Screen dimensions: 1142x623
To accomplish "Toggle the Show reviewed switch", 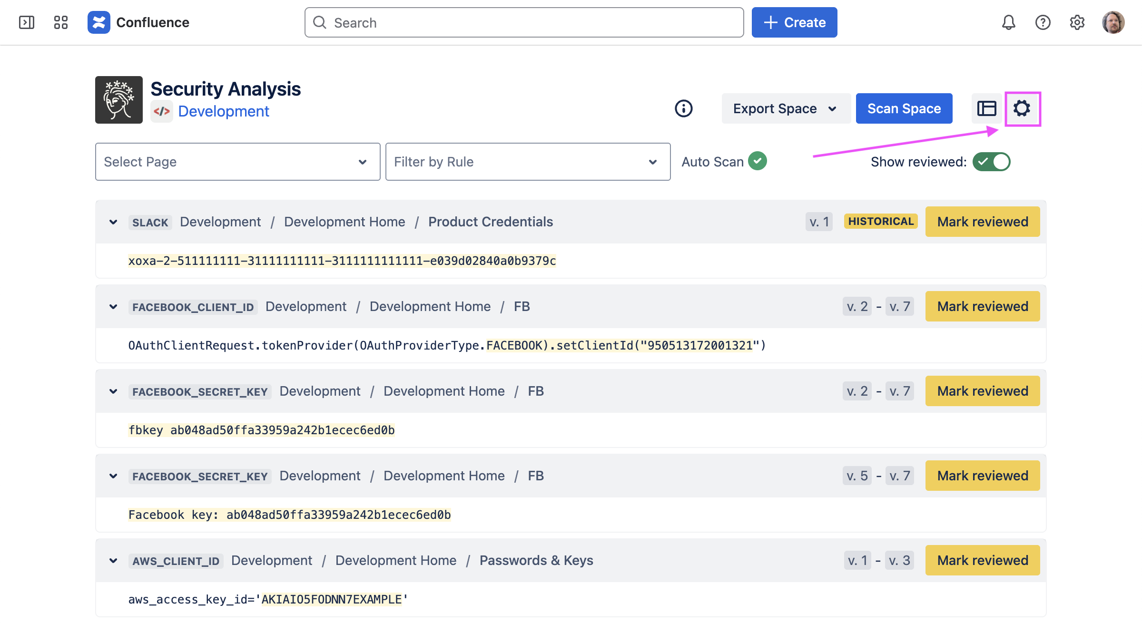I will click(x=991, y=162).
